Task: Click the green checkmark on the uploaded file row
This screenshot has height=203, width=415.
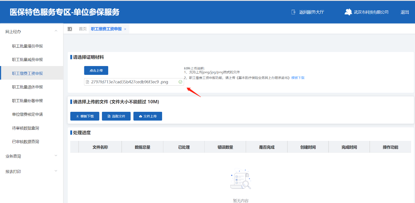Action: [x=180, y=82]
